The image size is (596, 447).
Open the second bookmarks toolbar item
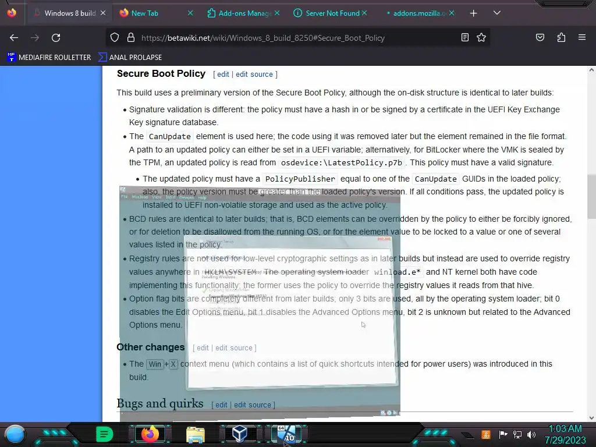point(130,58)
